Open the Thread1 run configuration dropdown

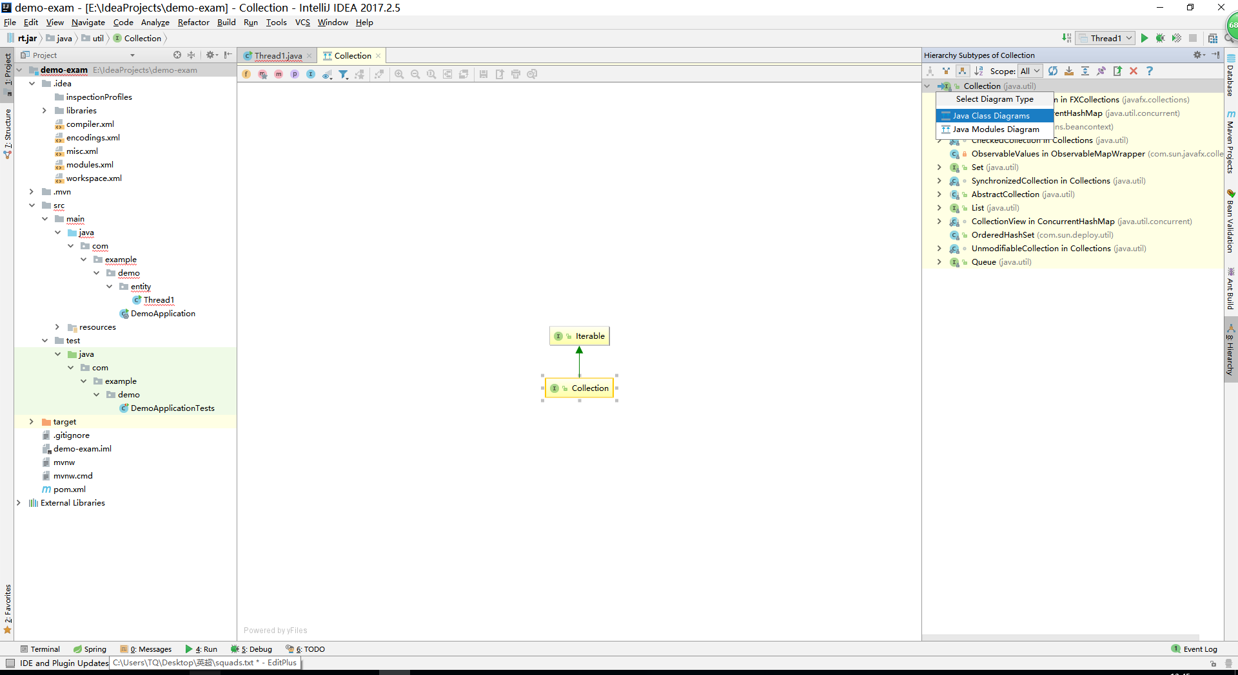(x=1106, y=38)
